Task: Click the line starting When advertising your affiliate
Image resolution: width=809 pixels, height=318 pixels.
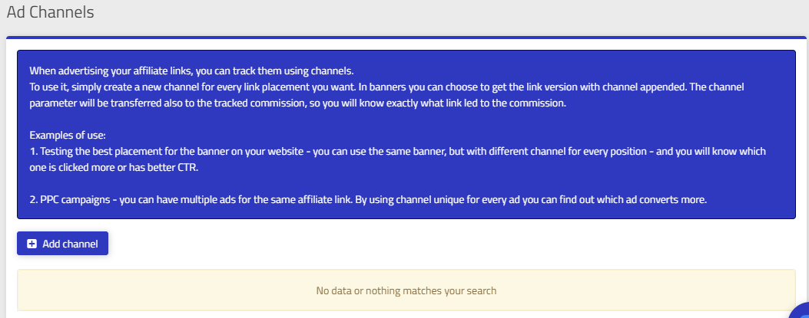Action: click(x=191, y=71)
